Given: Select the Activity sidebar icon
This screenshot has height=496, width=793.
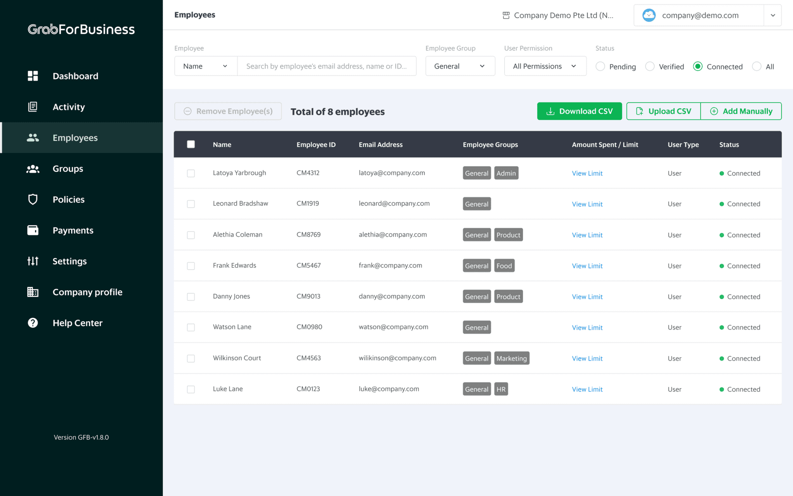Looking at the screenshot, I should [x=33, y=107].
